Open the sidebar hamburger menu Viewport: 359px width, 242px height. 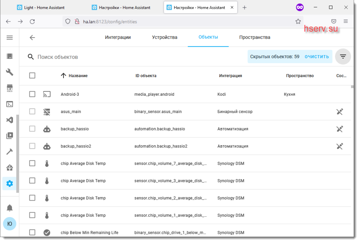pos(9,38)
